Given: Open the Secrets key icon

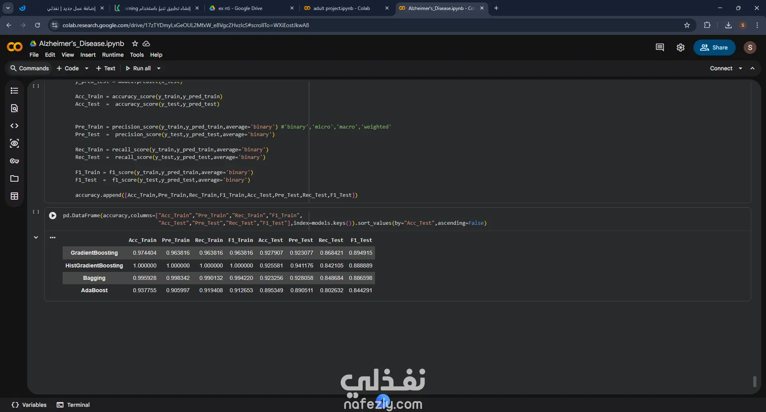Looking at the screenshot, I should [14, 161].
